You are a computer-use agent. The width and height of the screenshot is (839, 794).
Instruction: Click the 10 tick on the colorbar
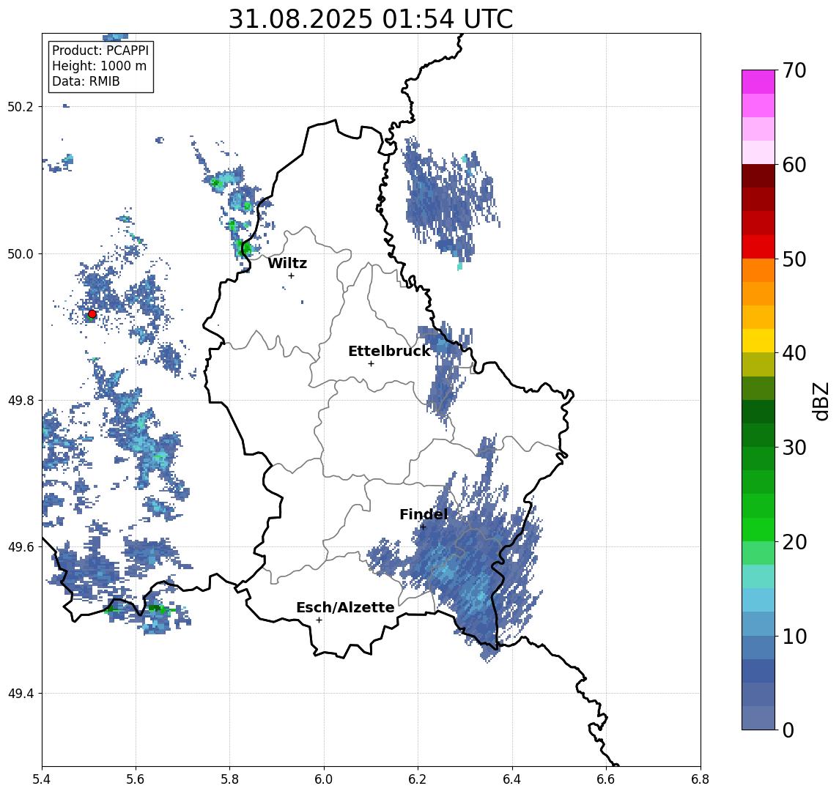click(x=794, y=636)
